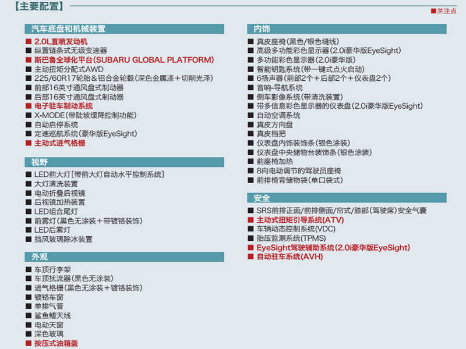Click 进气格栅(黑色无涂装+镀铬装饰) row
The image size is (466, 349).
(84, 288)
